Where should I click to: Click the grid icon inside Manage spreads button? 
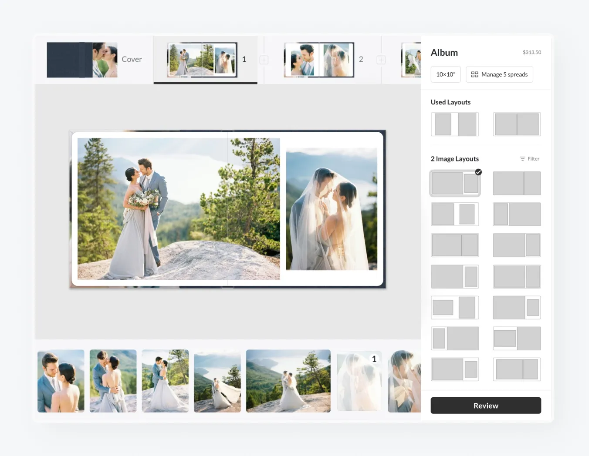(474, 74)
